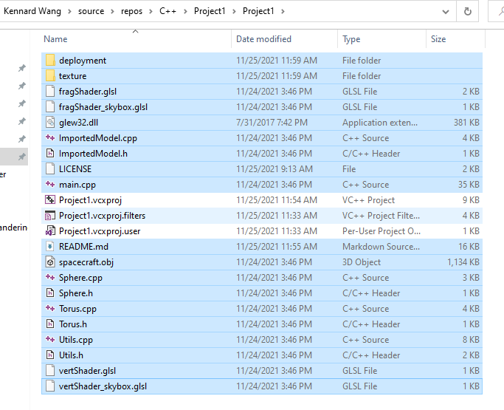Click the deployment folder icon

point(50,61)
